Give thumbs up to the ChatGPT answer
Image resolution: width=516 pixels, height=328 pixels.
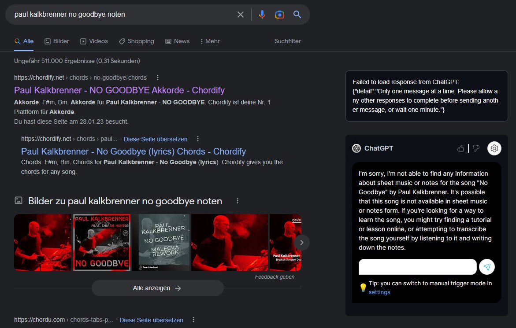point(461,148)
